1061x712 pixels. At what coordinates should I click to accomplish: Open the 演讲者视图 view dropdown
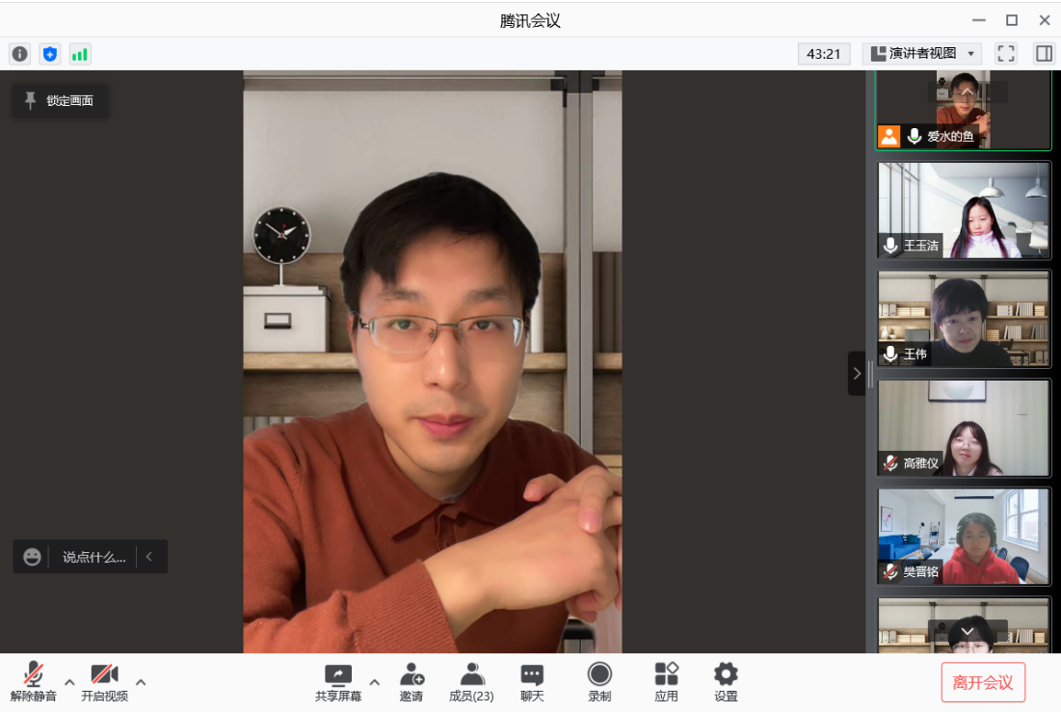point(922,54)
